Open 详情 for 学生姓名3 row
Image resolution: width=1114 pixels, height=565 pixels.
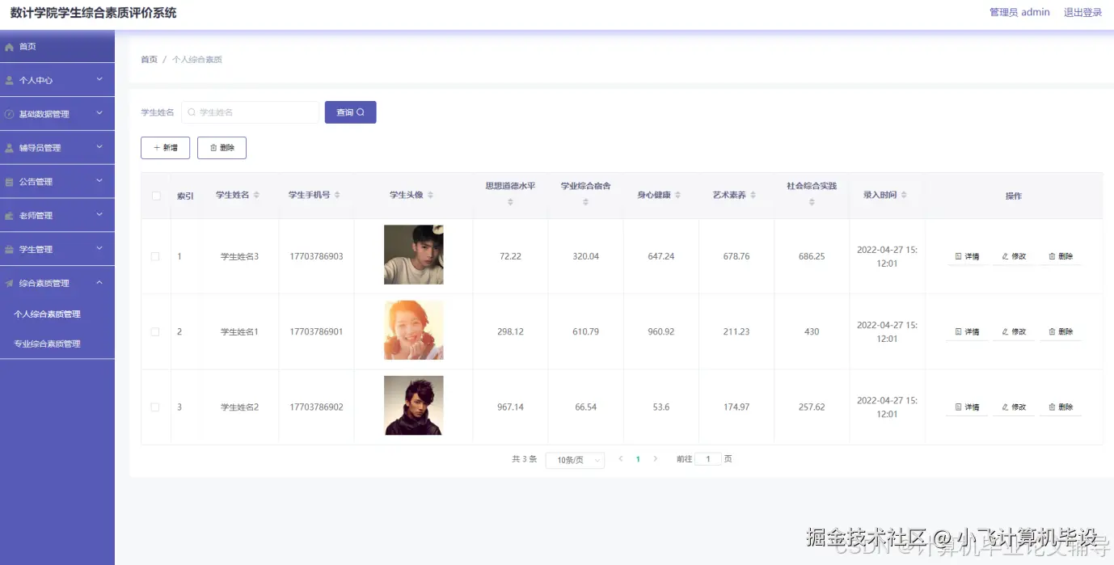tap(967, 256)
